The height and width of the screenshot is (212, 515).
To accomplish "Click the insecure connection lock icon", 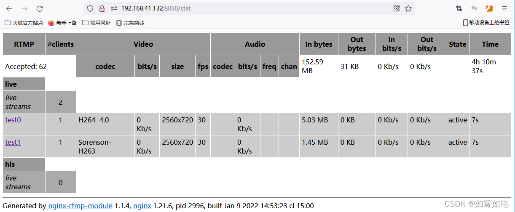I will [102, 8].
